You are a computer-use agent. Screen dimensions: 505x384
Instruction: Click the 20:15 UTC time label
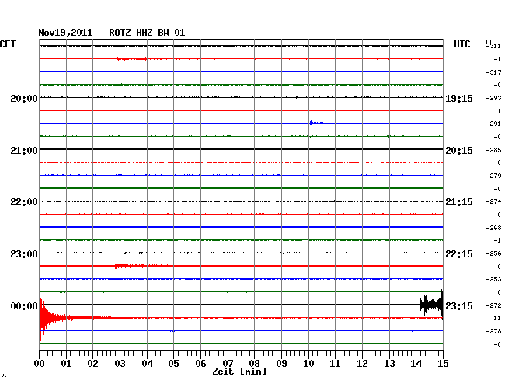[459, 151]
